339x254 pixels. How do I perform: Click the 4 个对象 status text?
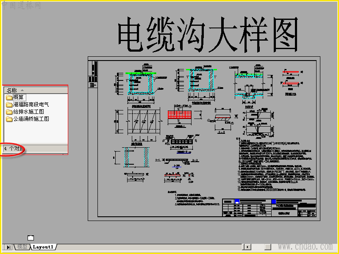(14, 149)
